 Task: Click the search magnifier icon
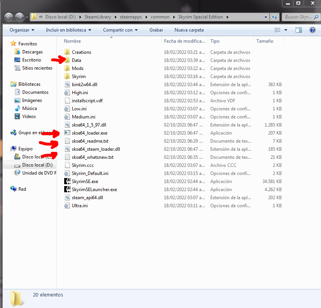pos(316,17)
